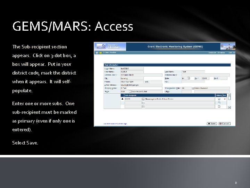
Task: Check Primary on the second sub-recipient row
Action: point(219,103)
